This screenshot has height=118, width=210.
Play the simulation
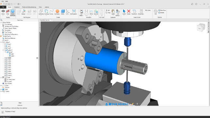[x=117, y=104]
